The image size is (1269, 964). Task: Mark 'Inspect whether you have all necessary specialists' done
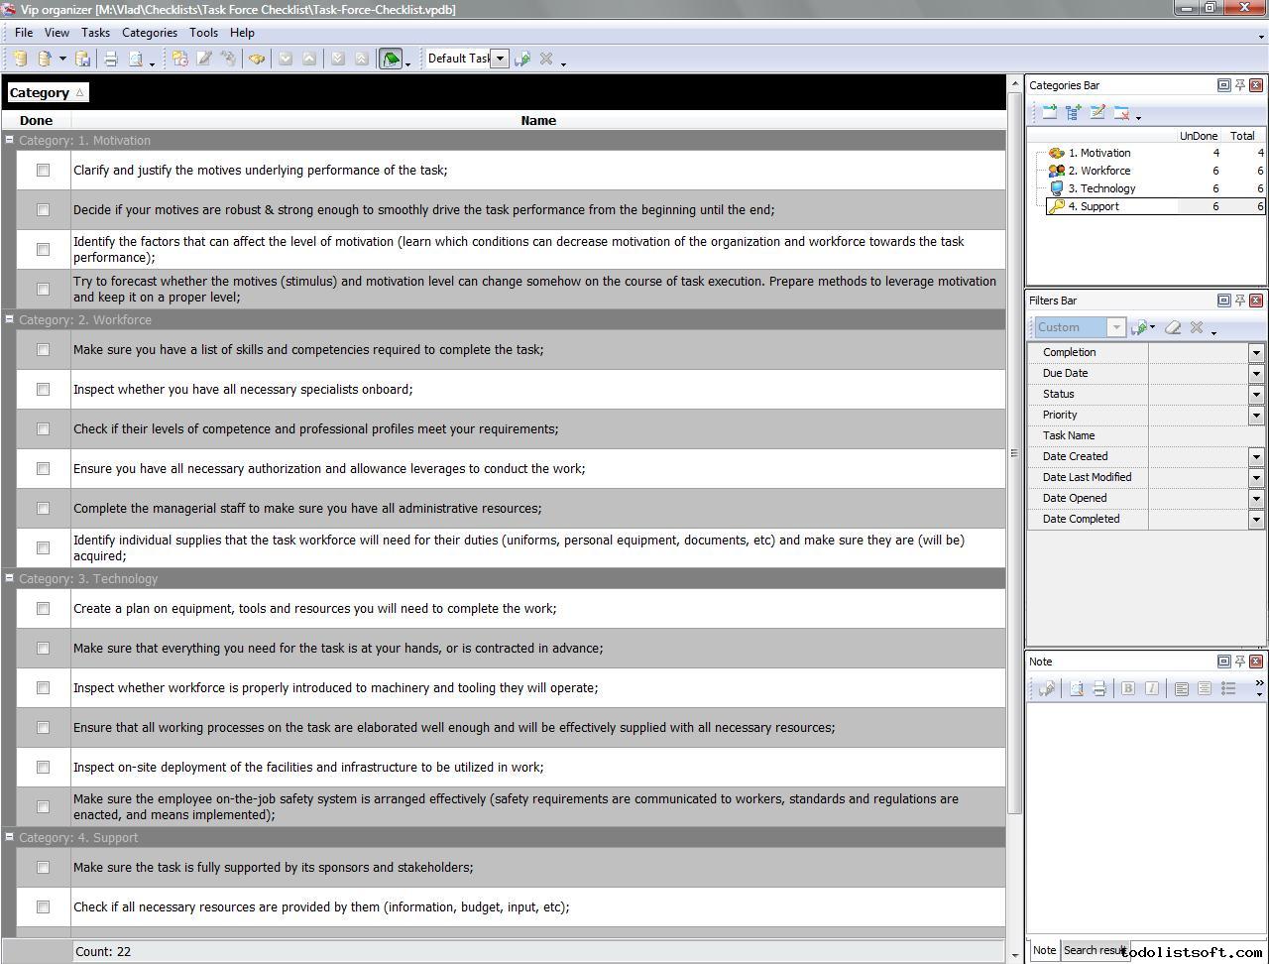[43, 390]
